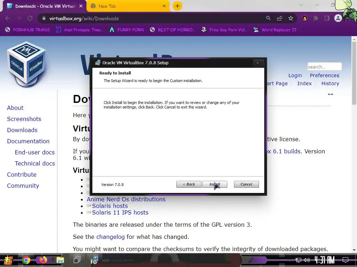Open Chrome from the taskbar

point(26,260)
